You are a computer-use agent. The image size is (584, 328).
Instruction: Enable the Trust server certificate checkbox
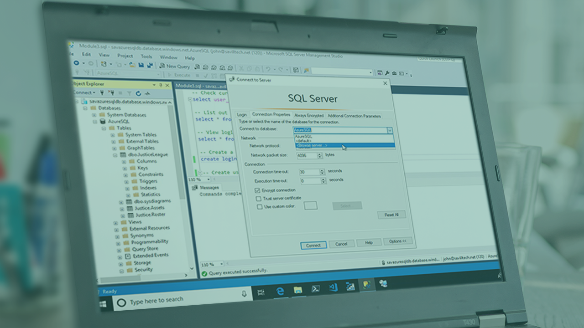259,198
